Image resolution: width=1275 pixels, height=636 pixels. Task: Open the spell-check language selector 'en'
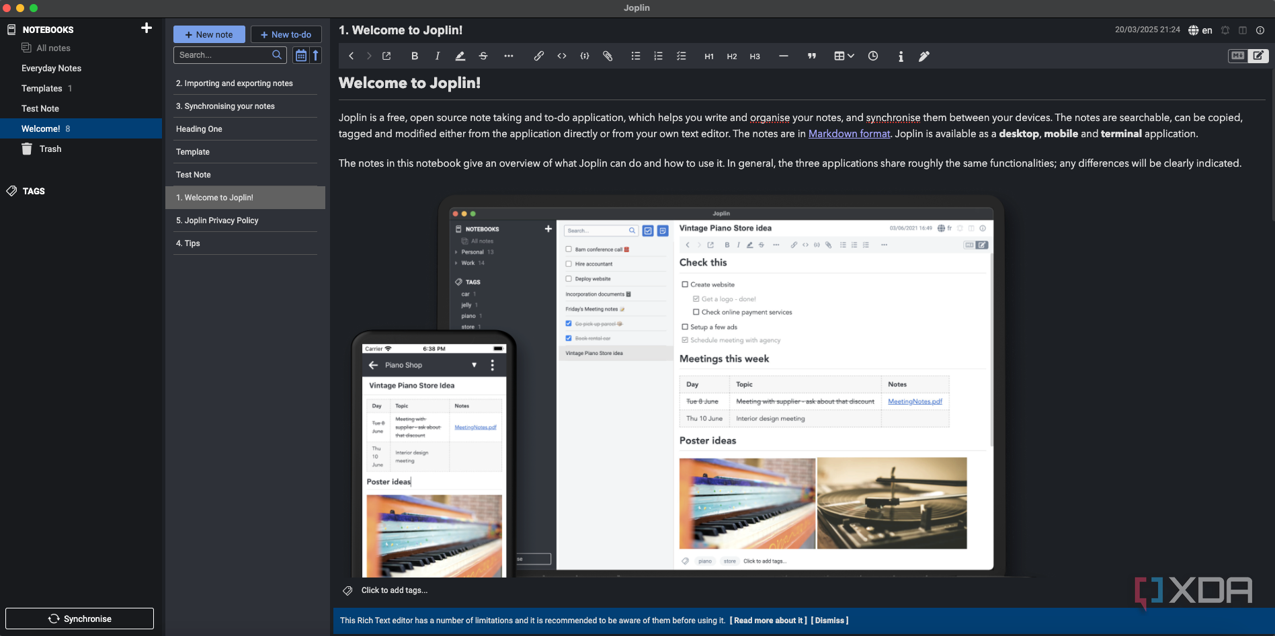pos(1200,30)
